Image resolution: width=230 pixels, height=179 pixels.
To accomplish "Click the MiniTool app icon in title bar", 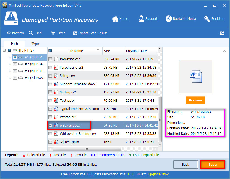I will [x=4, y=5].
